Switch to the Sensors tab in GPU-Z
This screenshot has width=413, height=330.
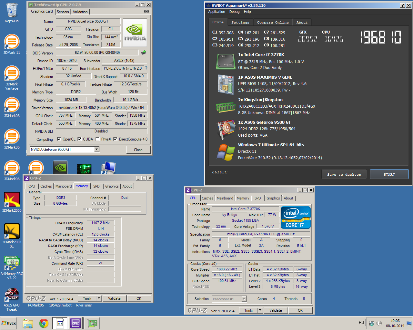[x=63, y=12]
